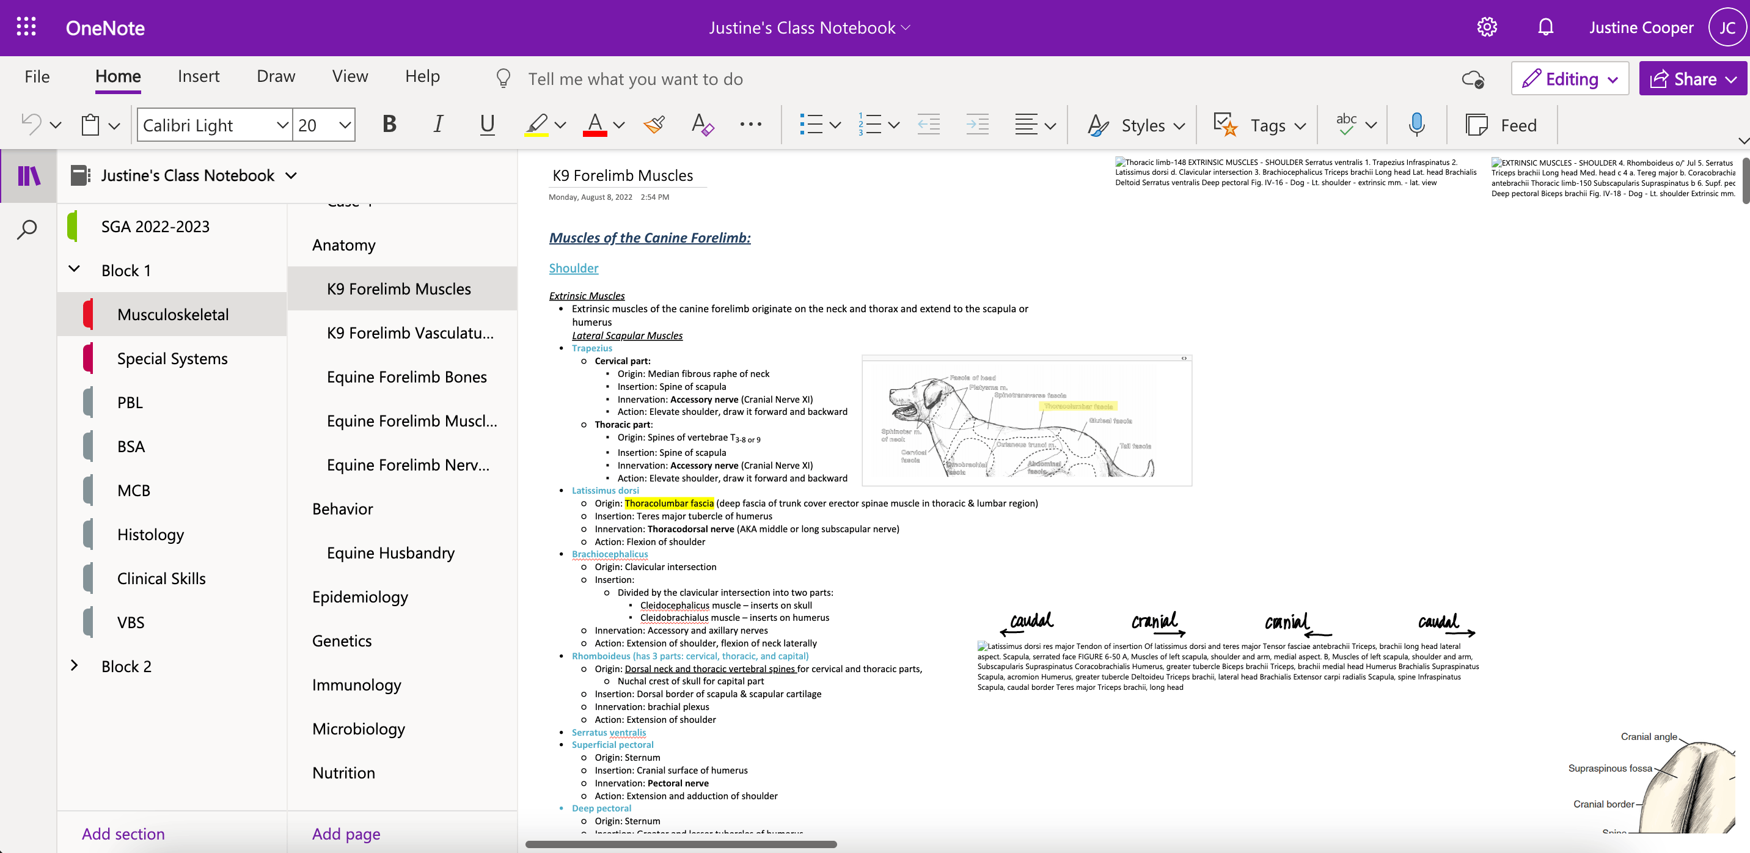Open the Insert ribbon tab
1750x853 pixels.
click(x=199, y=77)
